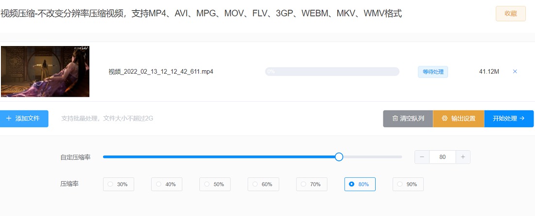Click the selected 80% radio option
The image size is (535, 216).
pyautogui.click(x=360, y=184)
